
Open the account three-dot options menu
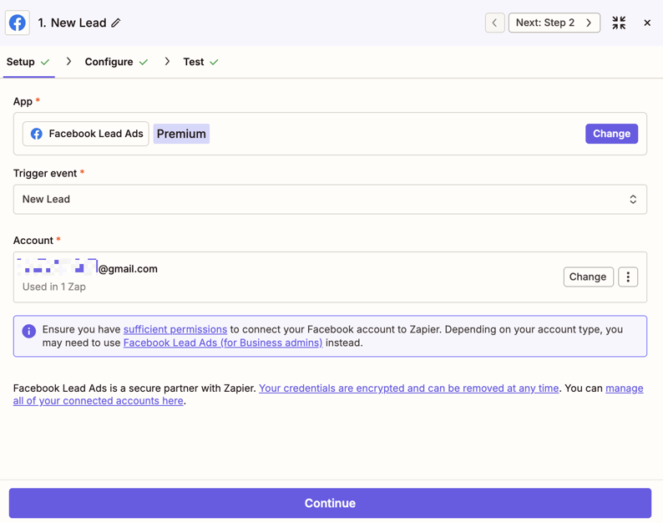(628, 277)
